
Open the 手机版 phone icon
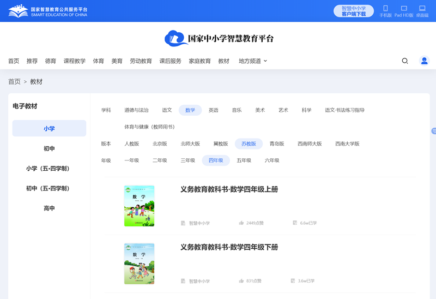point(385,8)
